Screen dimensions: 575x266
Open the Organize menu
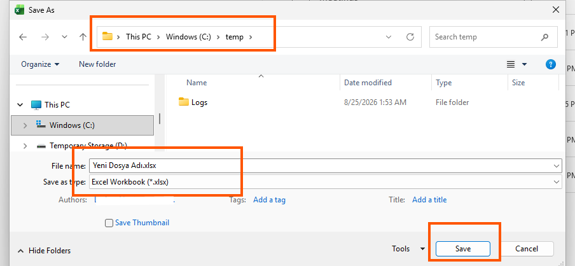[x=40, y=64]
